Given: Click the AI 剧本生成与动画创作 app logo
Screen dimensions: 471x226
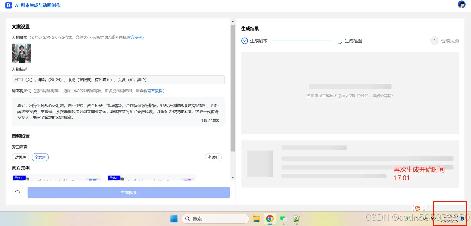Looking at the screenshot, I should 8,5.
